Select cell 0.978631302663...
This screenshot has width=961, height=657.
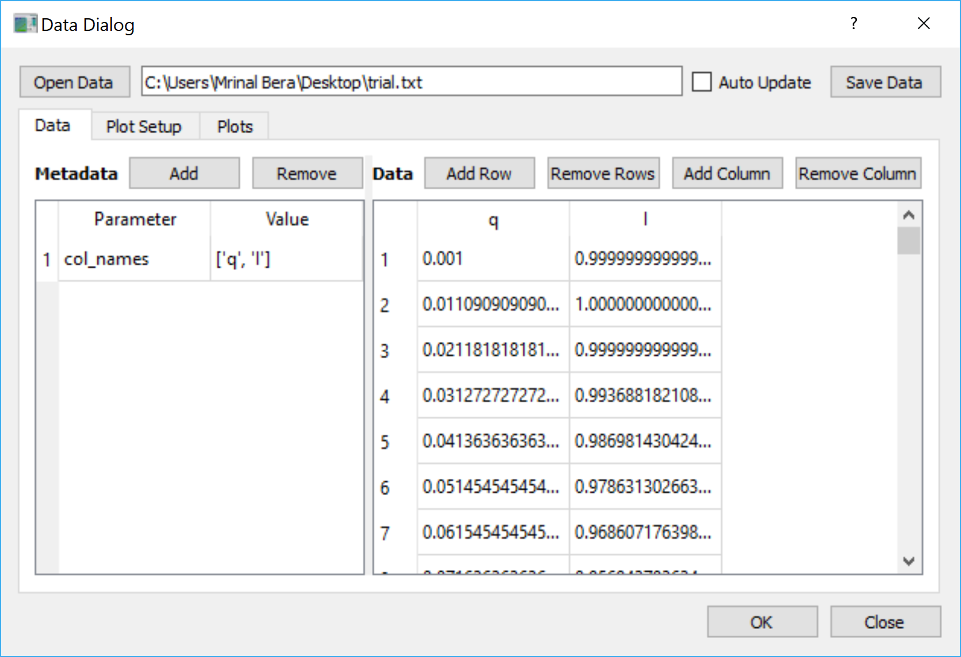[x=645, y=487]
